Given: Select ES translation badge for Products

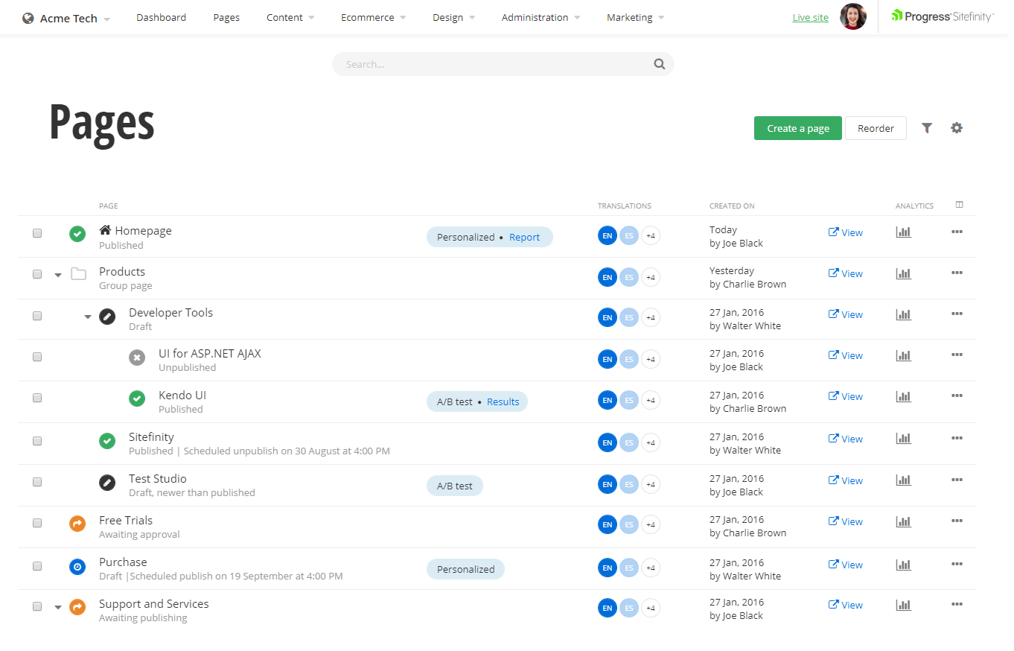Looking at the screenshot, I should (x=629, y=277).
